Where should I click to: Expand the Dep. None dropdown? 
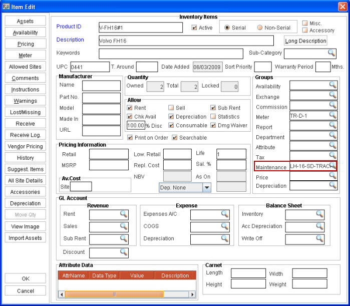(x=207, y=187)
